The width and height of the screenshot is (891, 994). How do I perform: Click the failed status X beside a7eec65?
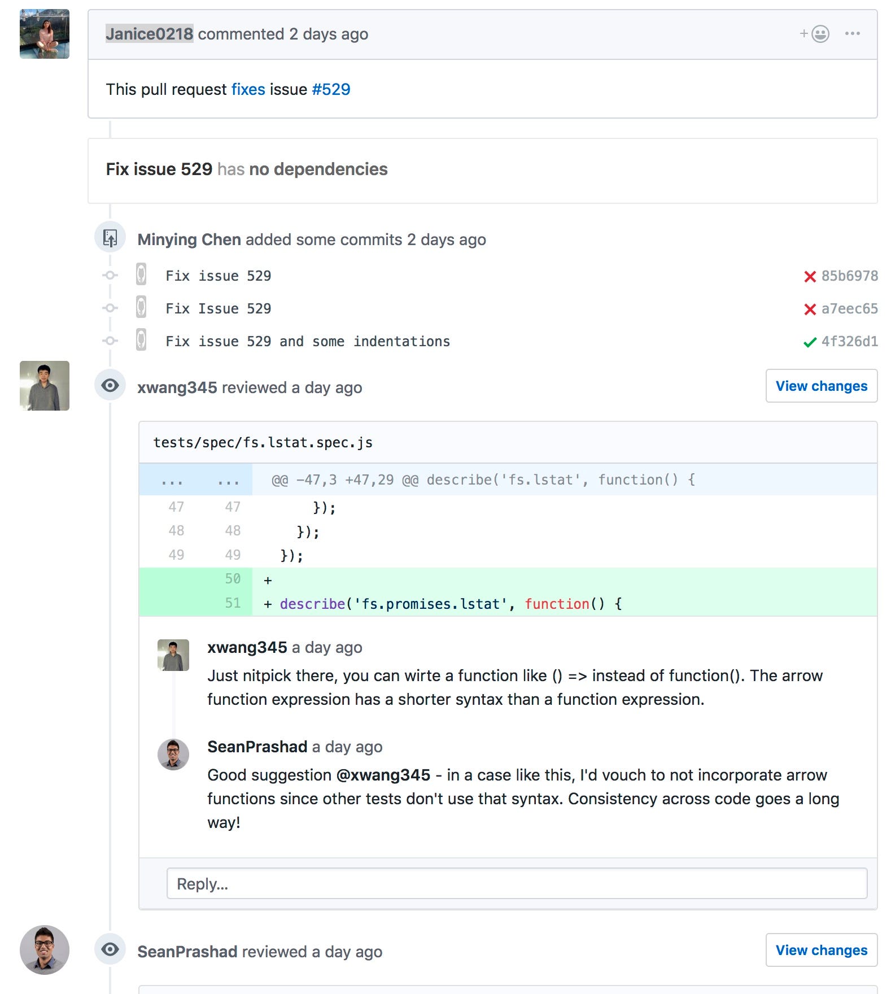point(810,309)
